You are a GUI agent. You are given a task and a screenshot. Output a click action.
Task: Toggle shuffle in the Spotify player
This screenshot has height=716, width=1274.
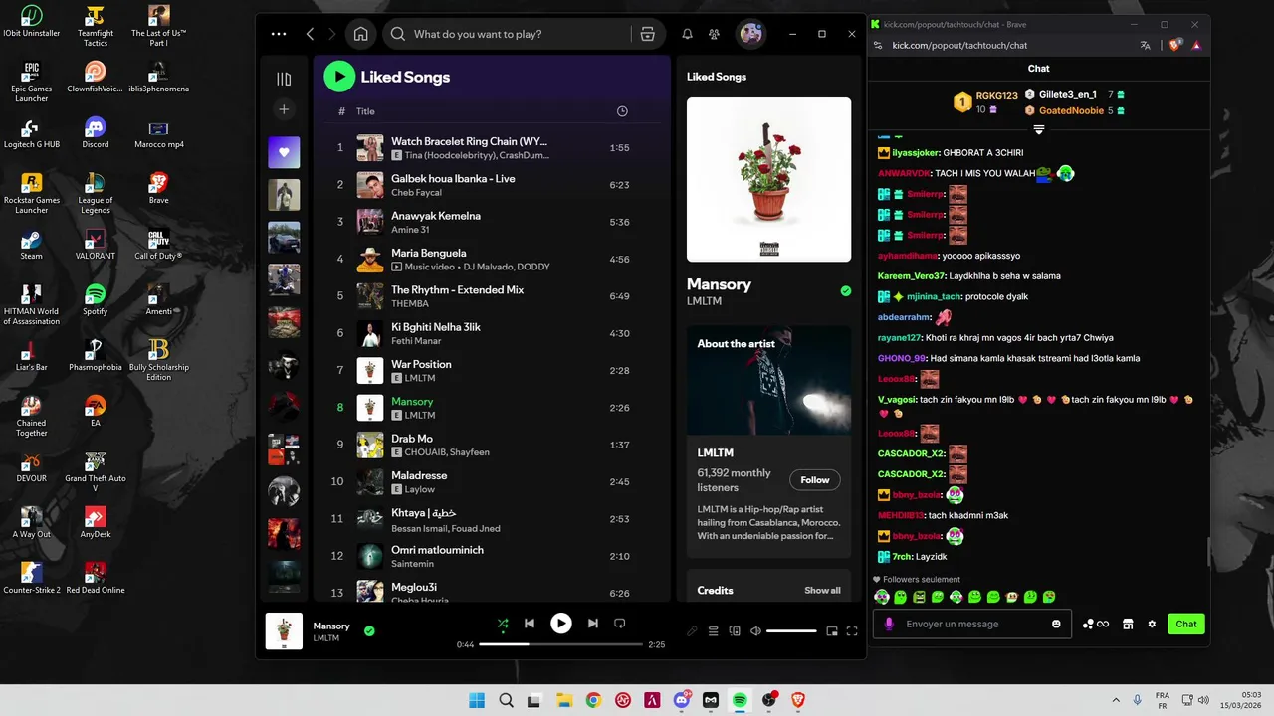[x=503, y=624]
